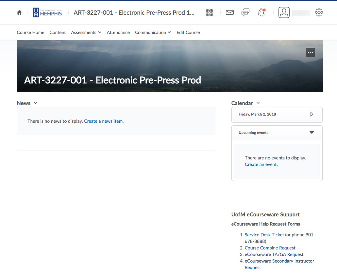This screenshot has width=337, height=275.
Task: Open the Attendance navigation item
Action: pos(118,32)
